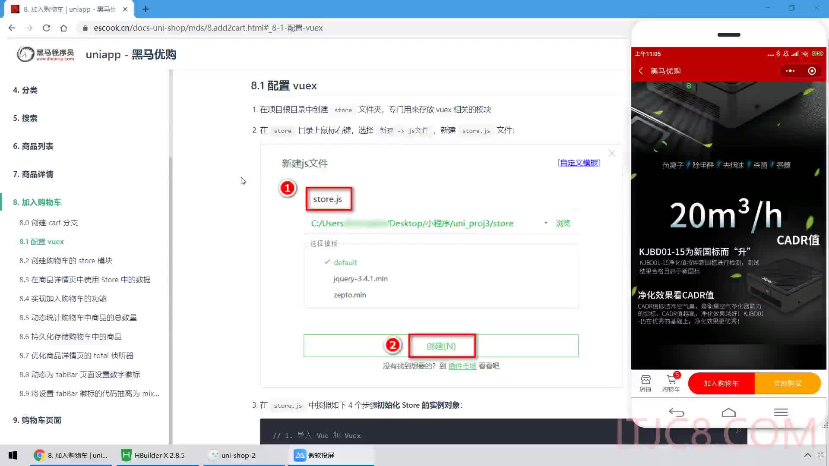Click the input method 中 tray indicator
The height and width of the screenshot is (466, 829).
point(820,455)
